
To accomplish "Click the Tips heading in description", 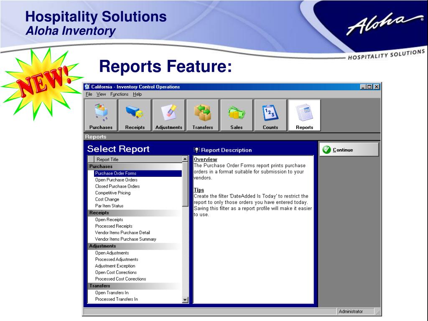I will (199, 190).
